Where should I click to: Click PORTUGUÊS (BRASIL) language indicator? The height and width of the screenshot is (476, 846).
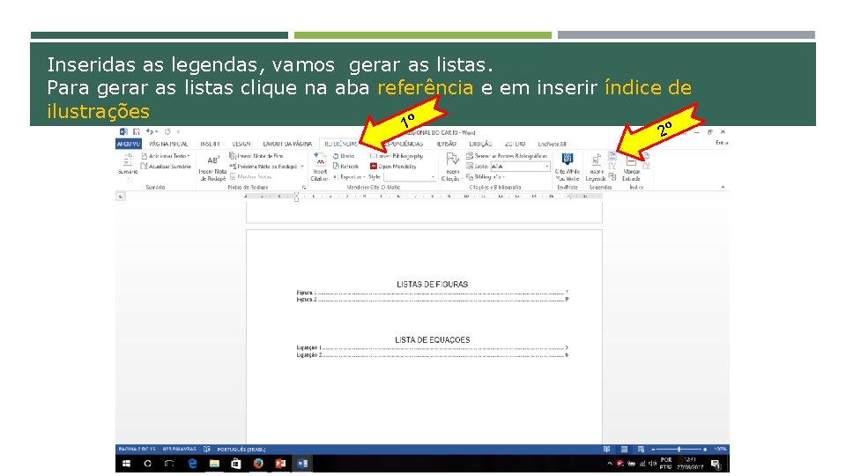[x=241, y=449]
